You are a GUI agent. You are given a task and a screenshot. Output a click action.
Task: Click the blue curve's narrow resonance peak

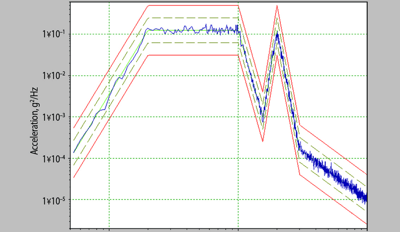pyautogui.click(x=277, y=33)
